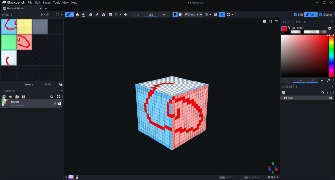The height and width of the screenshot is (180, 335).
Task: Switch brush shape to circle
Action: 180,15
